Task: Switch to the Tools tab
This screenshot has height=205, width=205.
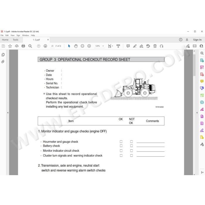Action: 16,40
